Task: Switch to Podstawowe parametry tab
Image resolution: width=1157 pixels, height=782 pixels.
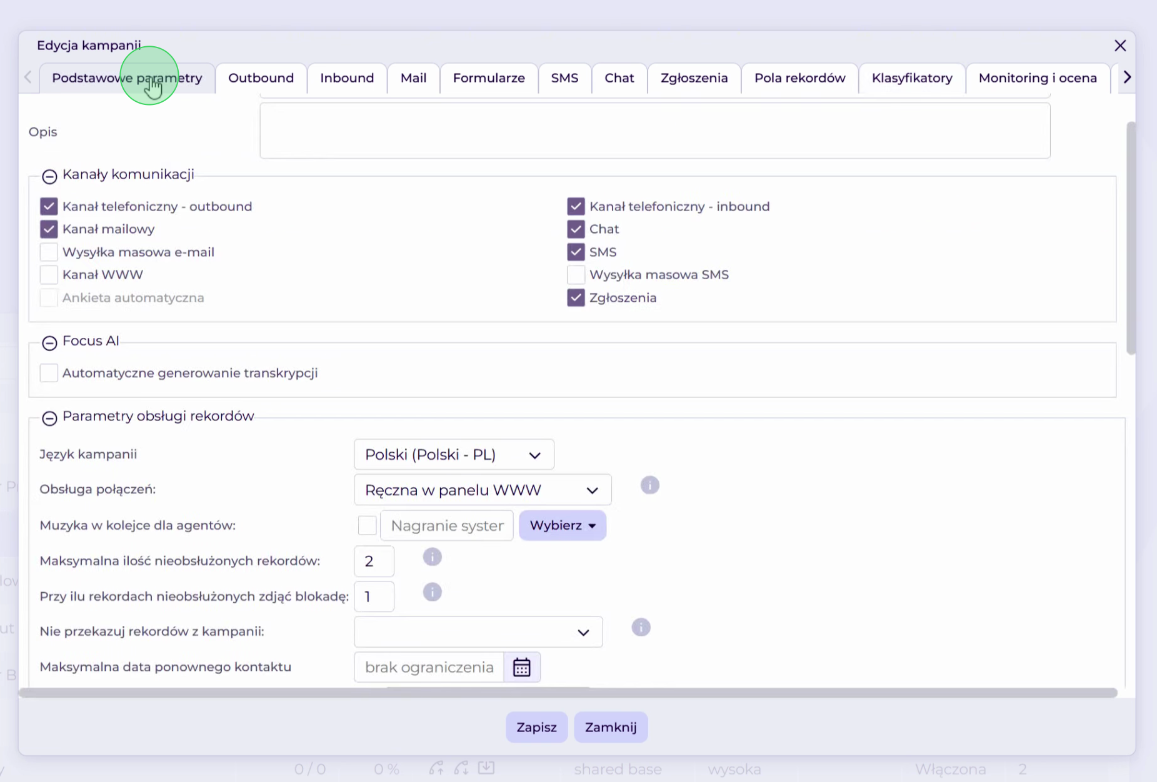Action: point(127,78)
